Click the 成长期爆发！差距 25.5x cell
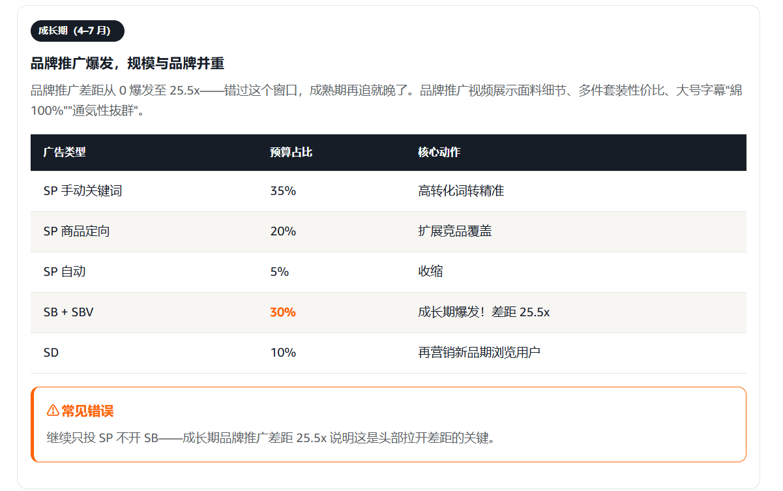The width and height of the screenshot is (783, 491). (x=484, y=312)
